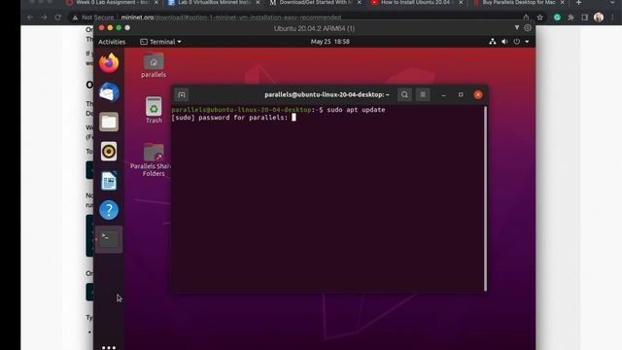The width and height of the screenshot is (622, 350).
Task: Click the terminal search icon
Action: click(x=404, y=95)
